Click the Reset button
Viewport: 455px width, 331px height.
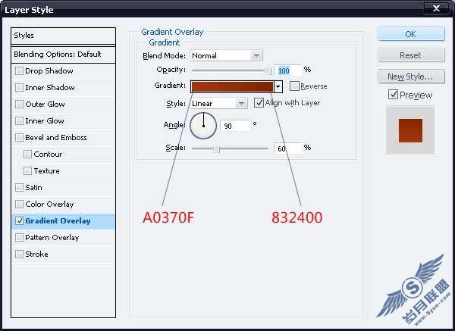point(411,55)
